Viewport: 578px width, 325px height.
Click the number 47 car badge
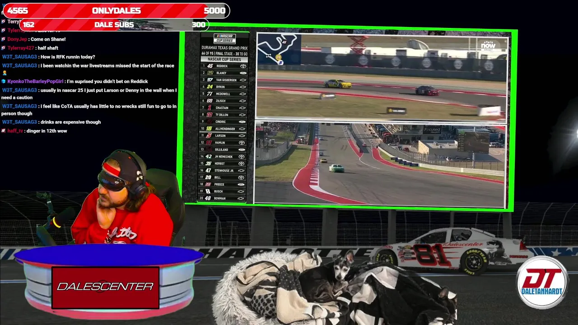208,171
